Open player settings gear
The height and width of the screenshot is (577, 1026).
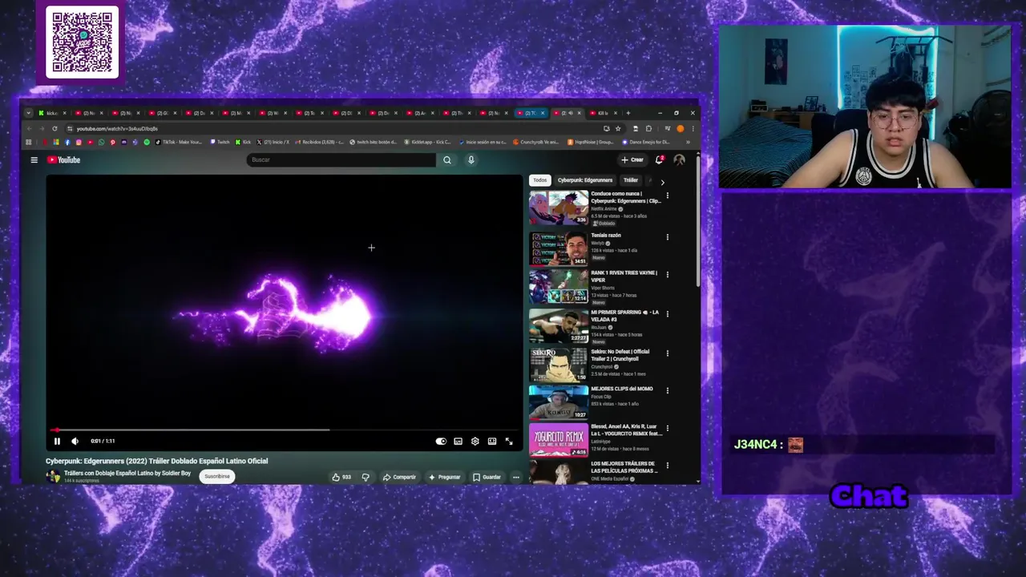coord(475,441)
